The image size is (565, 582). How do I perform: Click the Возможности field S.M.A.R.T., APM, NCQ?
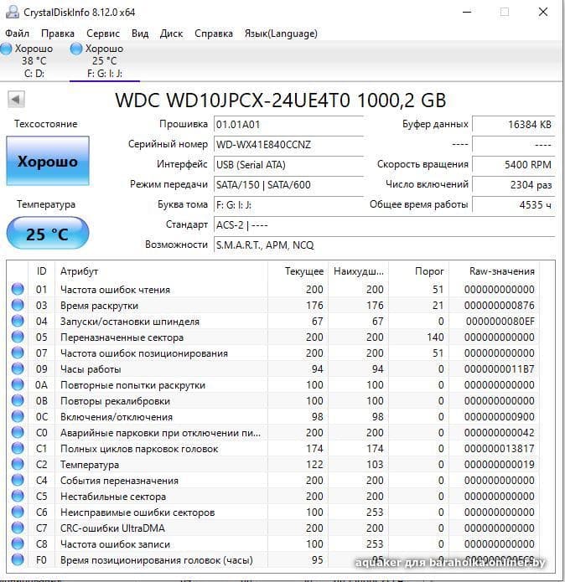(x=384, y=245)
